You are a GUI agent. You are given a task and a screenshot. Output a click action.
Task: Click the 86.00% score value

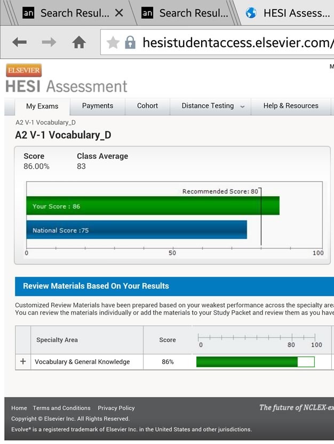tap(36, 166)
